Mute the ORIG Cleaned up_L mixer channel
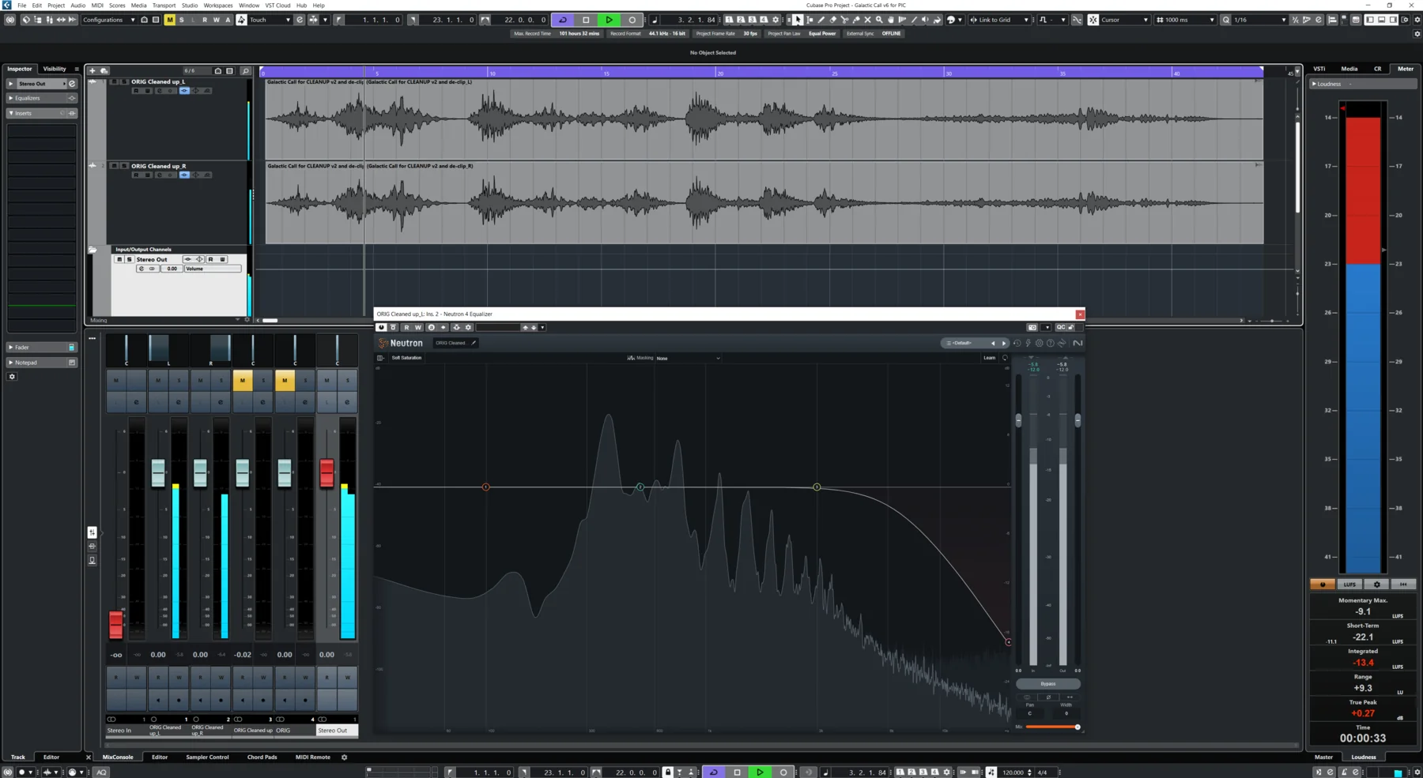1423x778 pixels. [x=158, y=380]
